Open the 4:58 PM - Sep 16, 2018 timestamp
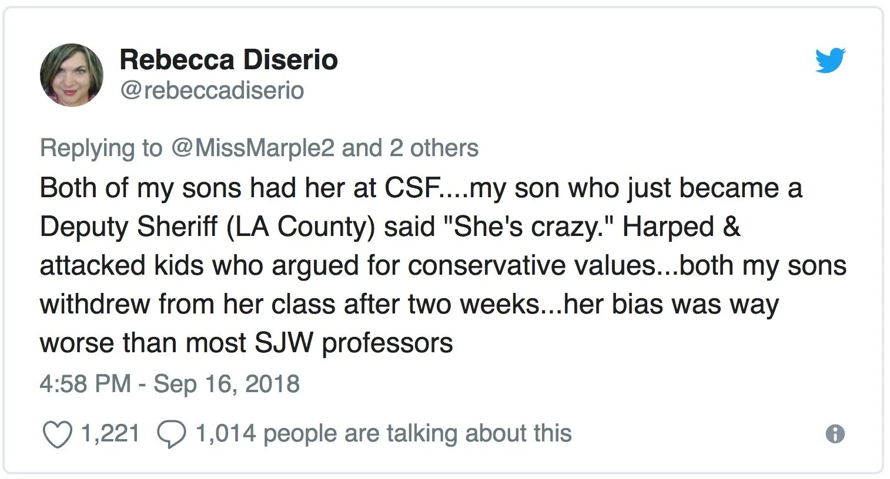This screenshot has height=479, width=890. click(169, 384)
